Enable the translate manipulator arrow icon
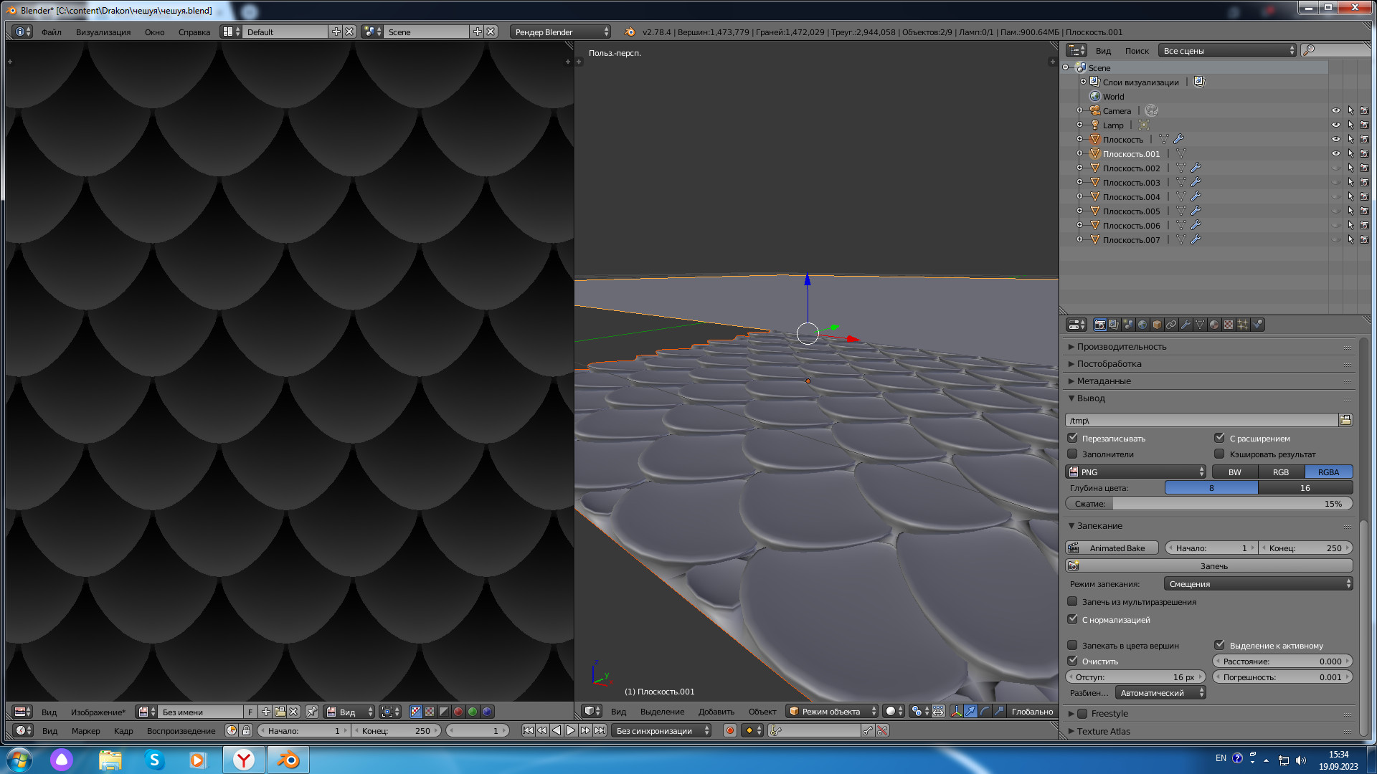The image size is (1377, 774). (x=970, y=711)
